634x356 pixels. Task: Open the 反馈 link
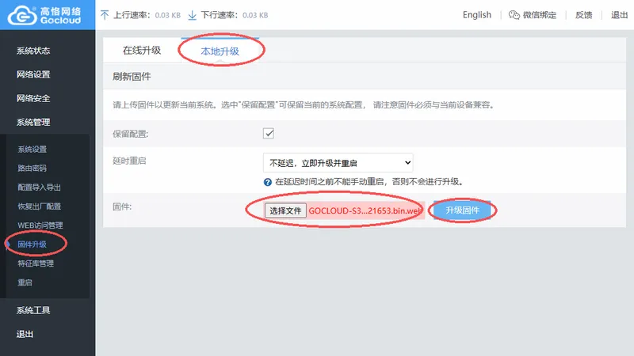pyautogui.click(x=583, y=15)
